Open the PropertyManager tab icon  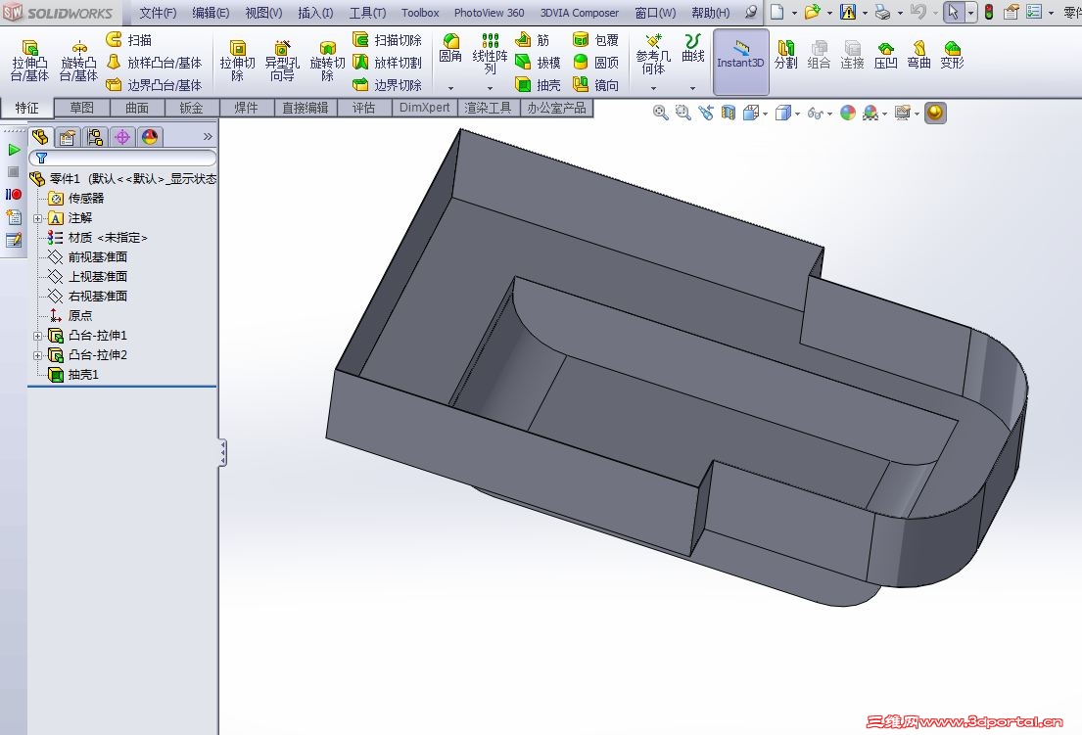[x=67, y=136]
